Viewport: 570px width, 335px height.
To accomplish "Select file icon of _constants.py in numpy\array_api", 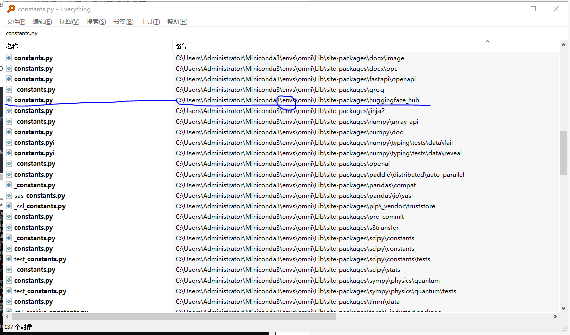I will (9, 121).
